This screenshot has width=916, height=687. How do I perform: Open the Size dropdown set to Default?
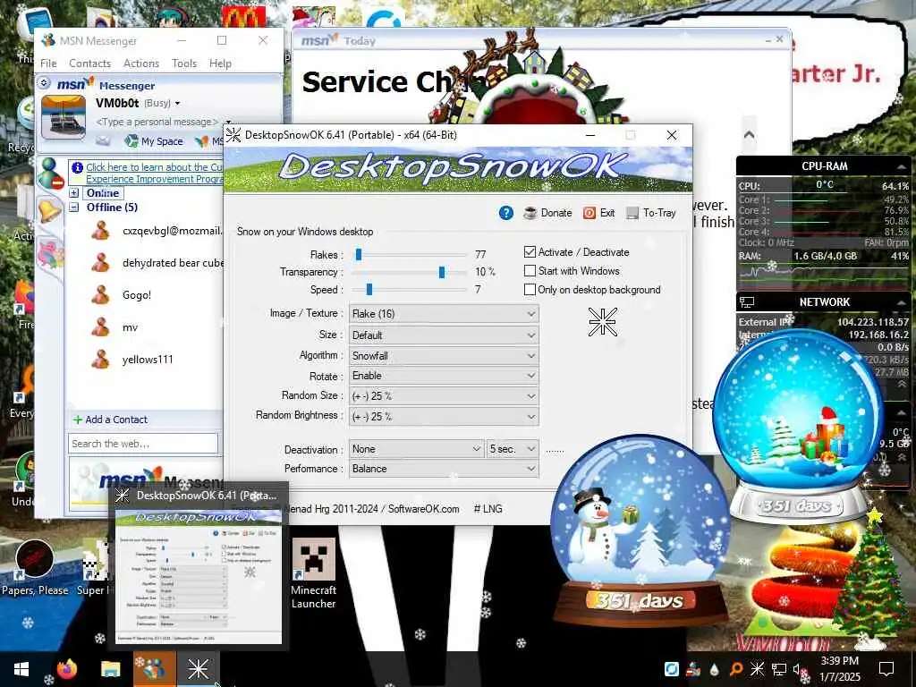point(444,335)
